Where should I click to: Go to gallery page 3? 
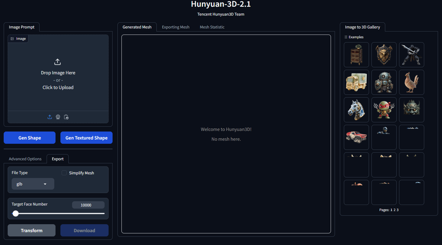point(398,210)
